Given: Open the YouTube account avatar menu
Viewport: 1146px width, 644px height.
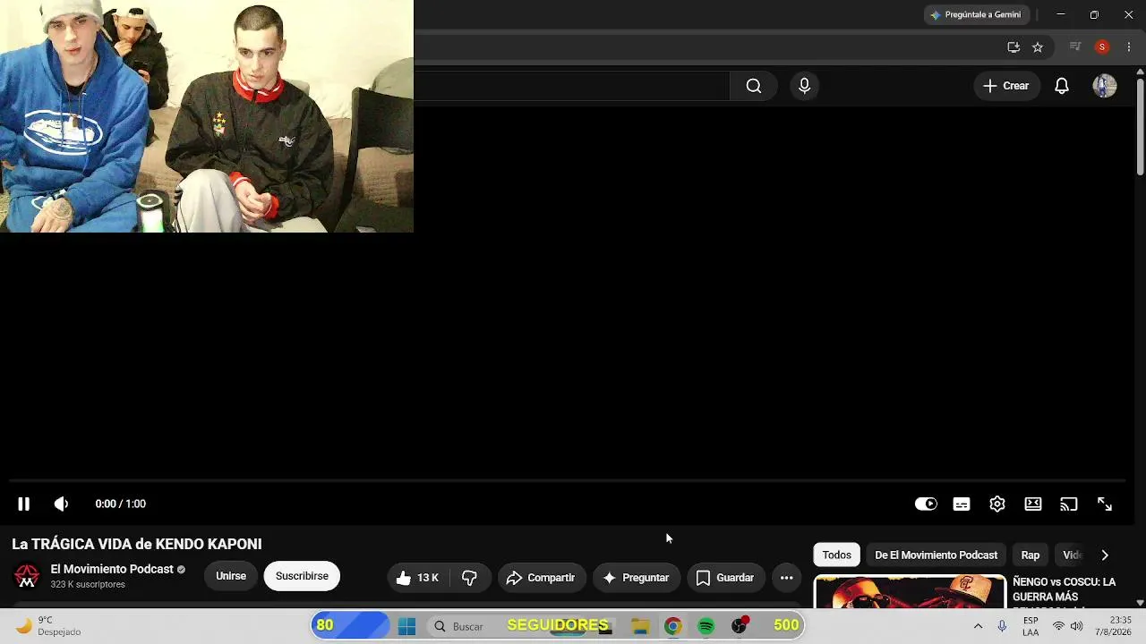Looking at the screenshot, I should coord(1105,86).
